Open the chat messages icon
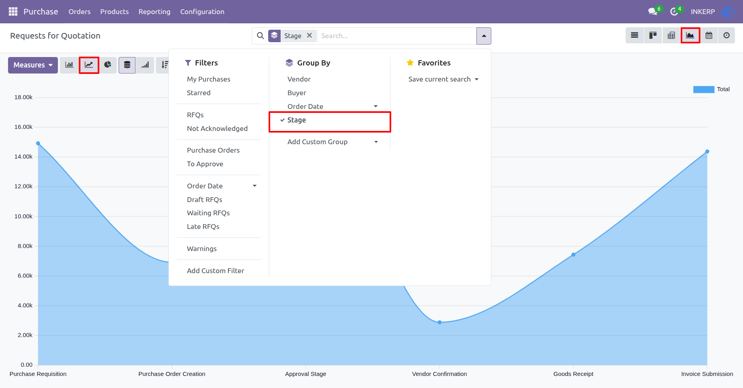Image resolution: width=743 pixels, height=388 pixels. coord(653,12)
